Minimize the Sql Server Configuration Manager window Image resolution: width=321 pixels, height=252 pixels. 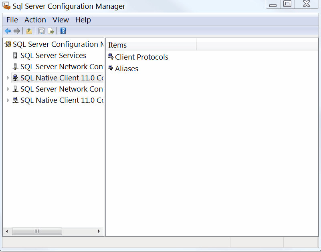[273, 4]
